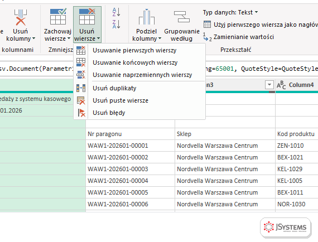Viewport: 318px width, 242px height.
Task: Click the Kod produktu cell
Action: point(297,134)
